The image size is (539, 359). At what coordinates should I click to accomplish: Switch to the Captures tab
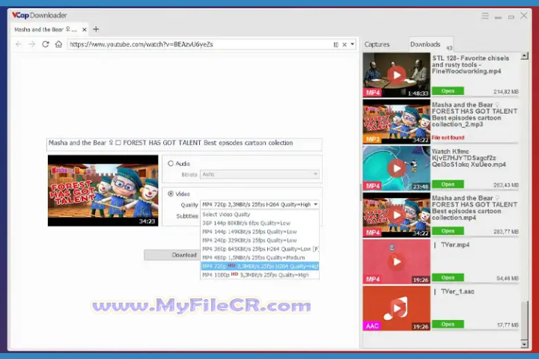point(377,44)
